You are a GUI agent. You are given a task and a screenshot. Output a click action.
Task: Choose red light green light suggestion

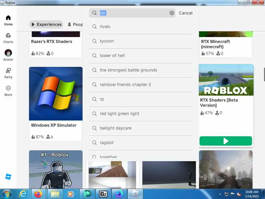tap(141, 114)
